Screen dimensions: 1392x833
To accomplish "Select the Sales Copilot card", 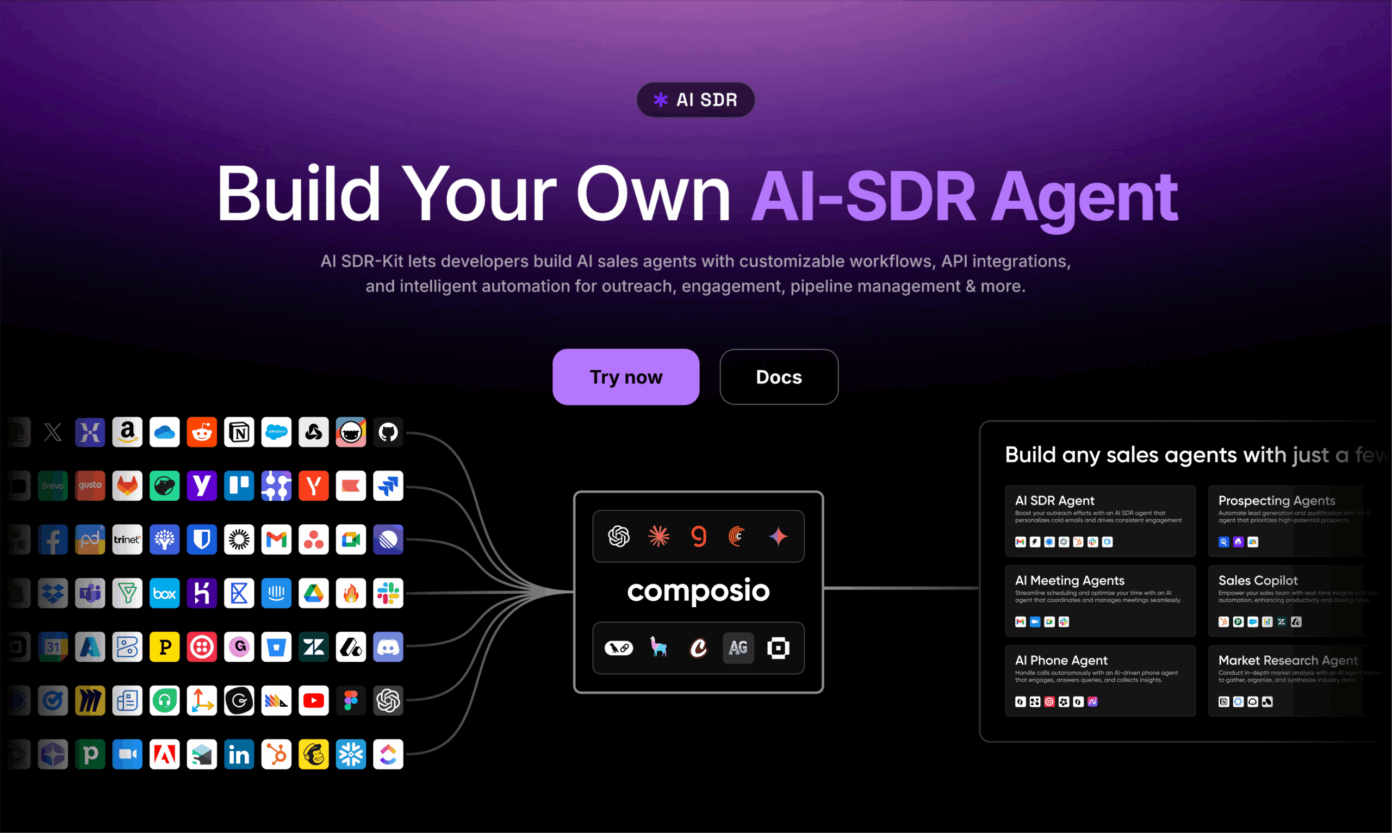I will [x=1293, y=601].
